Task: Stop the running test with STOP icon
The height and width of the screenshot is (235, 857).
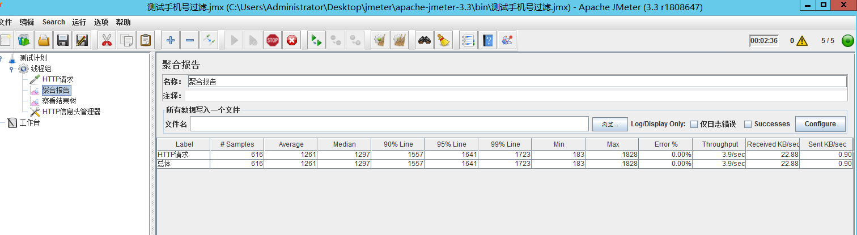Action: point(273,40)
